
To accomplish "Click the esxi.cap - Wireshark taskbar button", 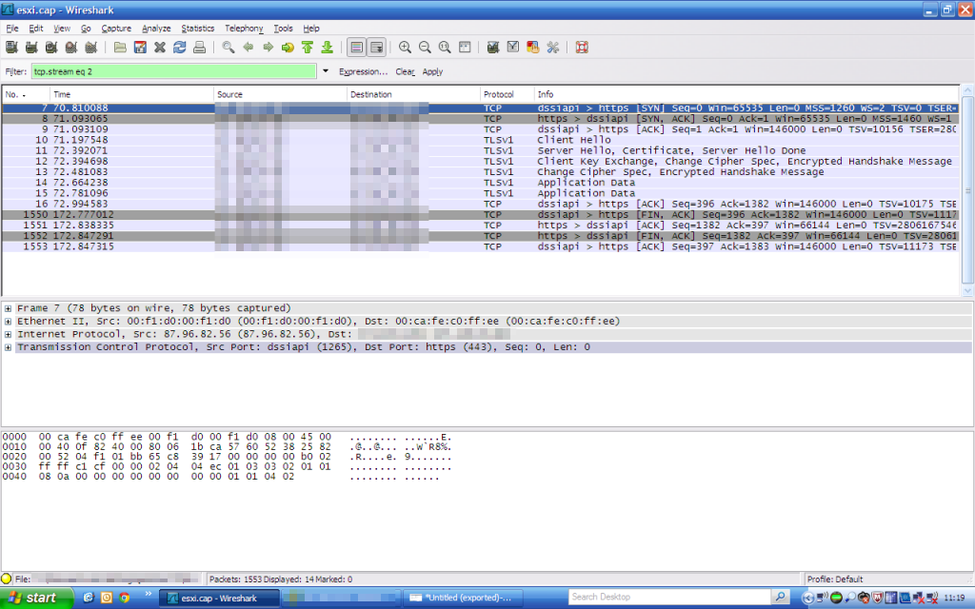I will (x=220, y=598).
